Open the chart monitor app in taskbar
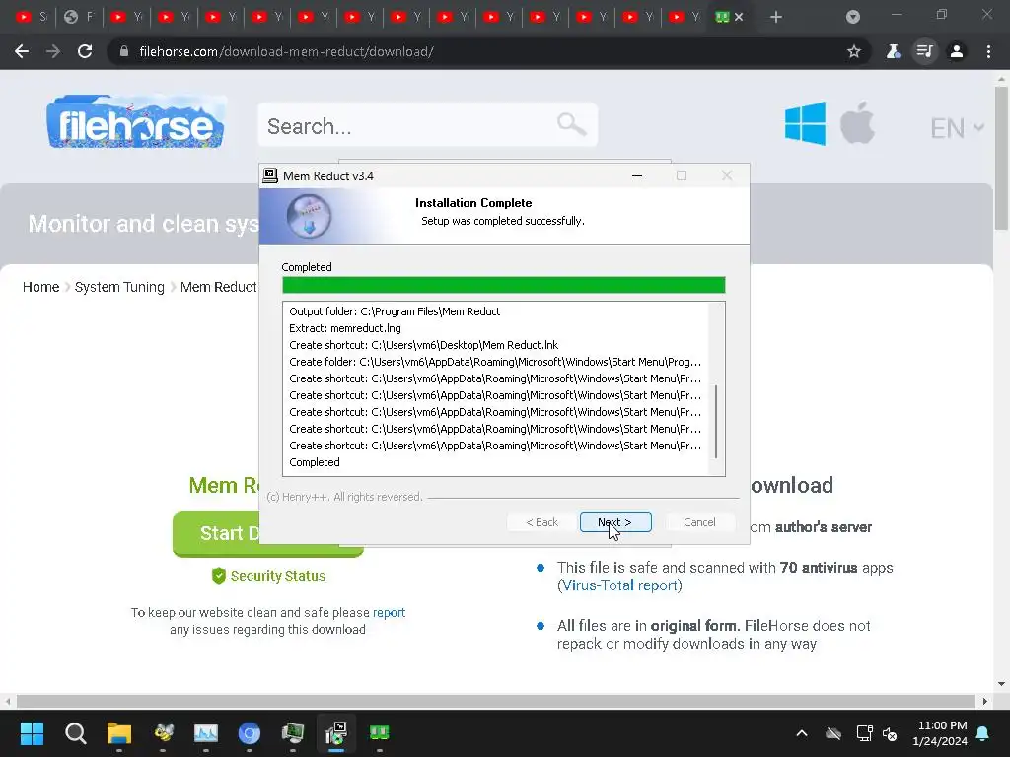 pyautogui.click(x=206, y=733)
